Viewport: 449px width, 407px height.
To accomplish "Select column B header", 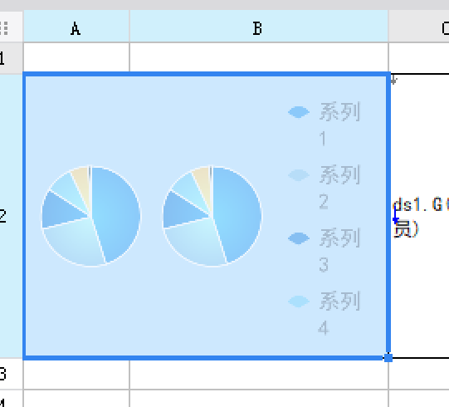I will (259, 27).
